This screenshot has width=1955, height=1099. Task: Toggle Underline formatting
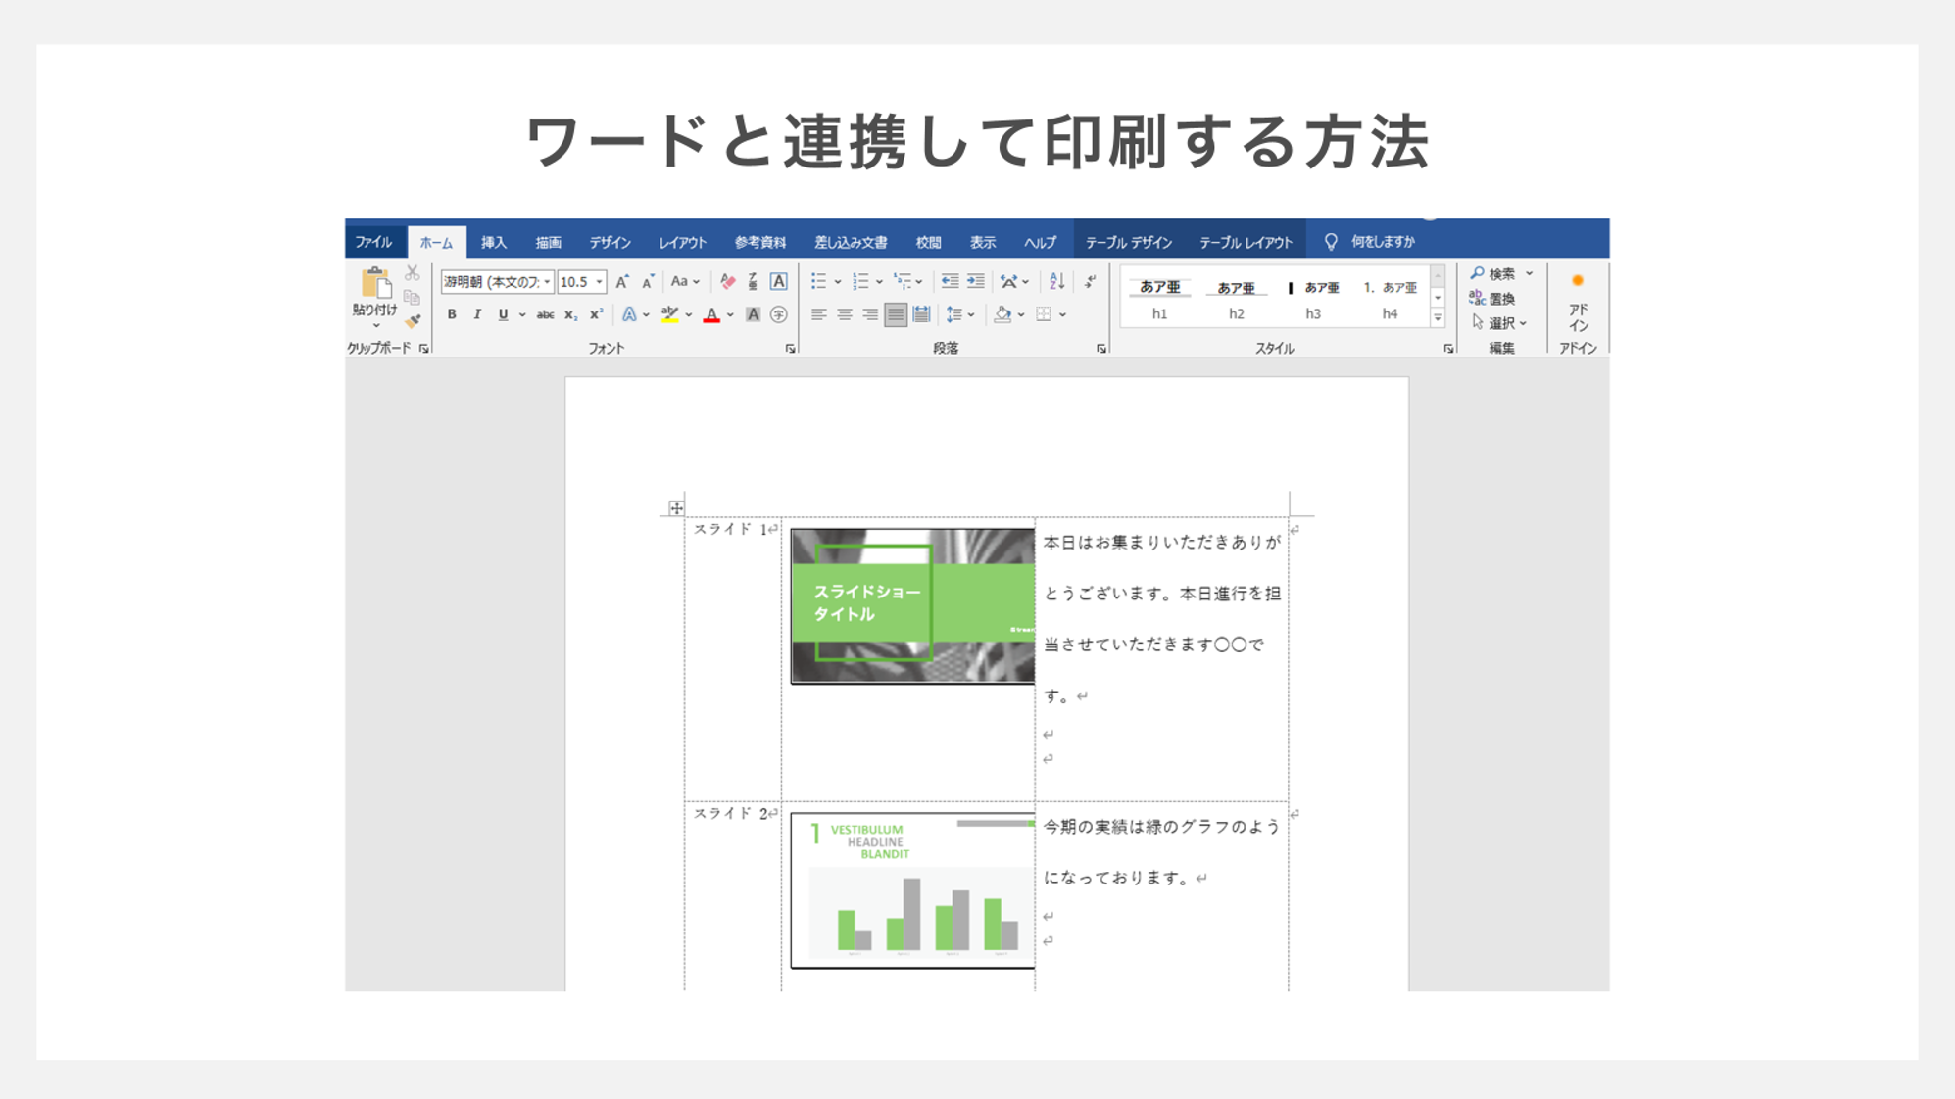coord(503,315)
